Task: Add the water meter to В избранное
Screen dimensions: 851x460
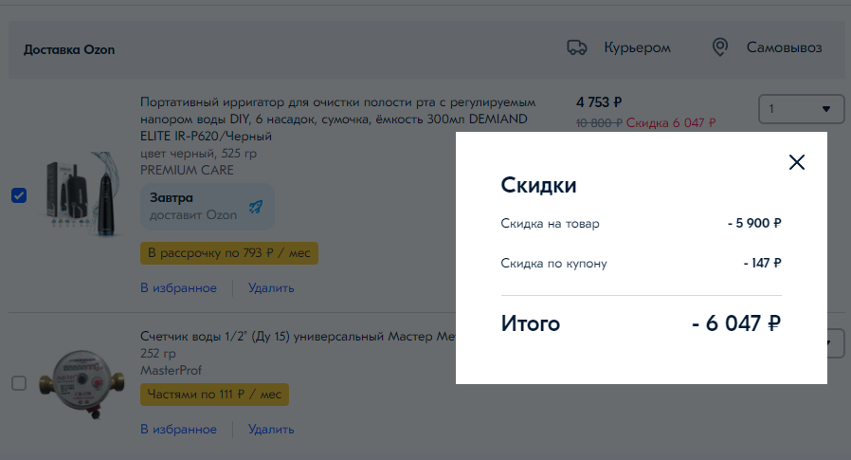Action: (178, 429)
